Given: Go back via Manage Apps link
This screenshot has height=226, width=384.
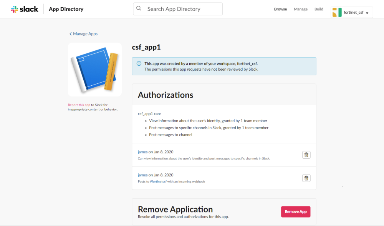Looking at the screenshot, I should [85, 34].
